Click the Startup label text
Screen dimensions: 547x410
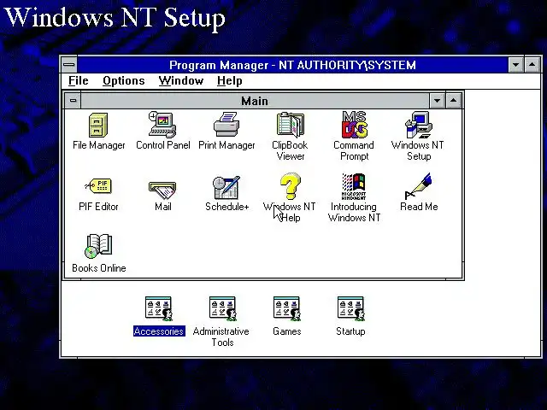click(350, 331)
